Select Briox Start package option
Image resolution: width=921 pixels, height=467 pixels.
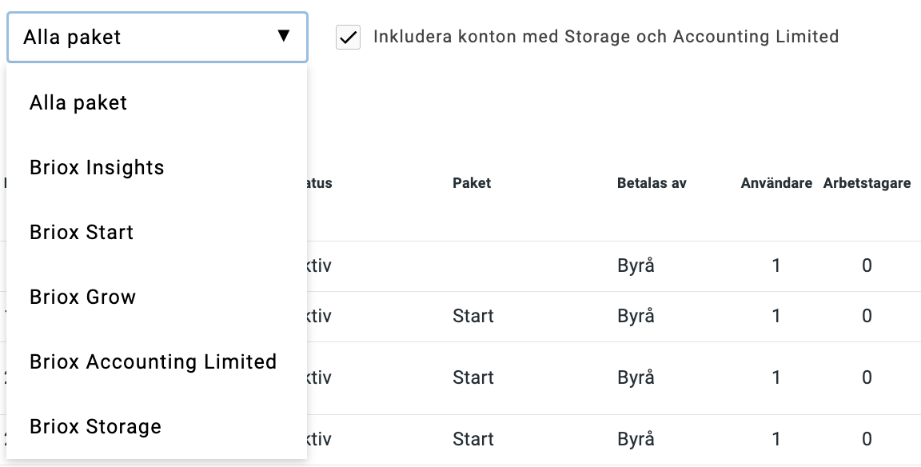[156, 232]
